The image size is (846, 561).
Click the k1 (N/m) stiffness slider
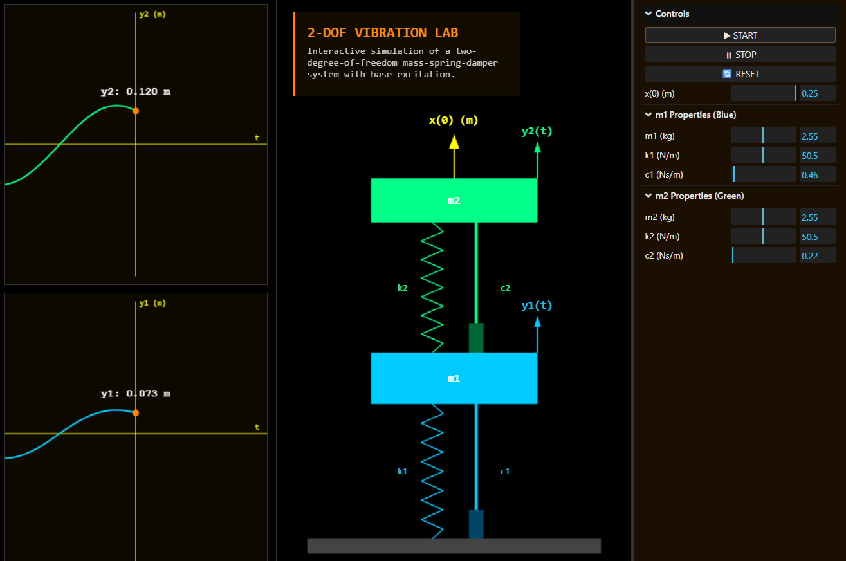(764, 155)
